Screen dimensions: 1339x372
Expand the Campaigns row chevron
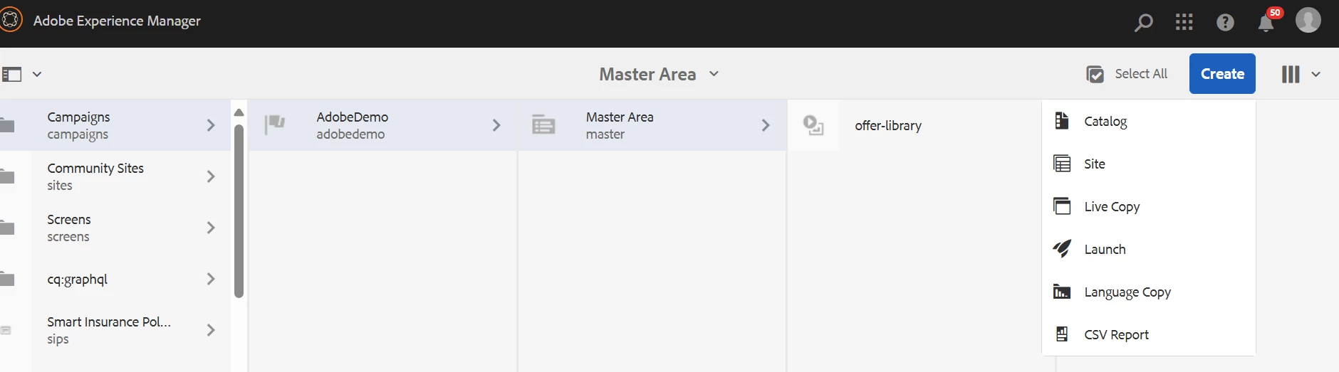click(x=211, y=125)
